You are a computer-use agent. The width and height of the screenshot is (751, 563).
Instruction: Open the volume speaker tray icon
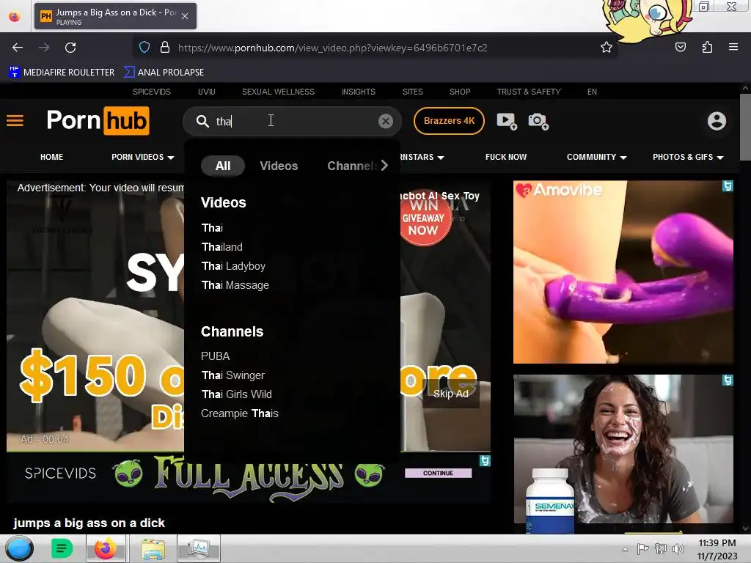point(678,548)
